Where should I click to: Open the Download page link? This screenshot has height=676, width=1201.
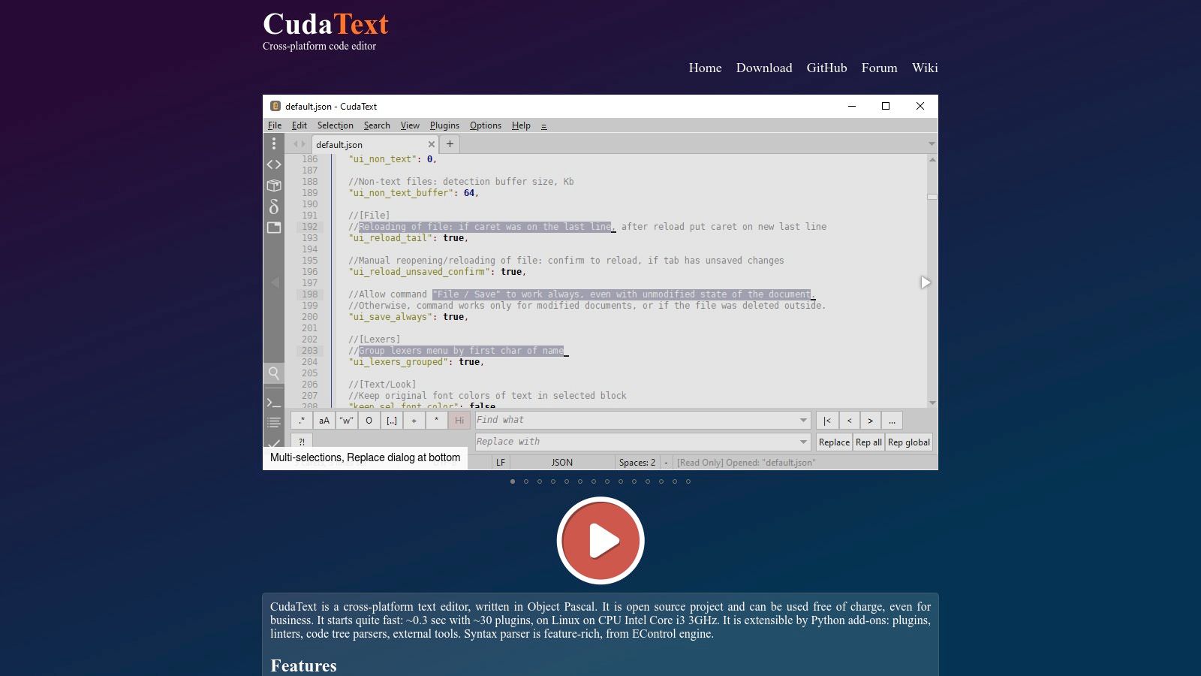764,68
